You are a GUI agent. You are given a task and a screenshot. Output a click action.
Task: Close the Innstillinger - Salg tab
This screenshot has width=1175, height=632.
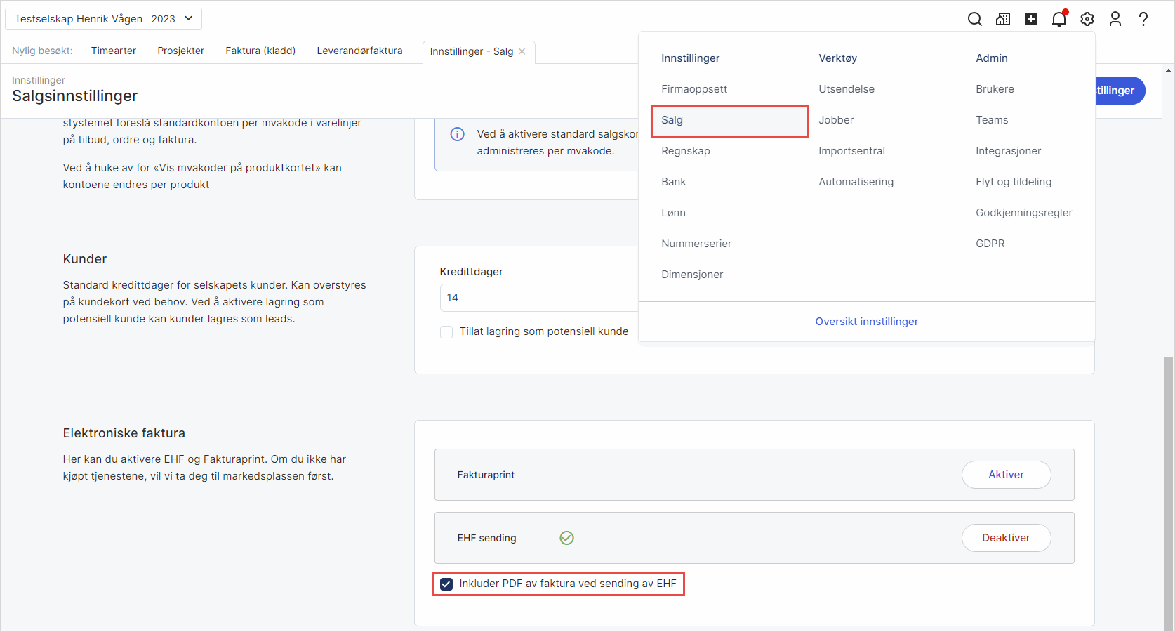[522, 51]
